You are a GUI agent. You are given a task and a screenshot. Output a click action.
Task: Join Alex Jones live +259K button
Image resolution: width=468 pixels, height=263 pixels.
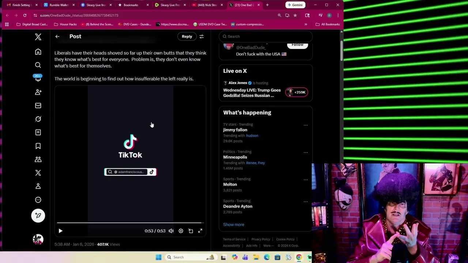[x=297, y=92]
